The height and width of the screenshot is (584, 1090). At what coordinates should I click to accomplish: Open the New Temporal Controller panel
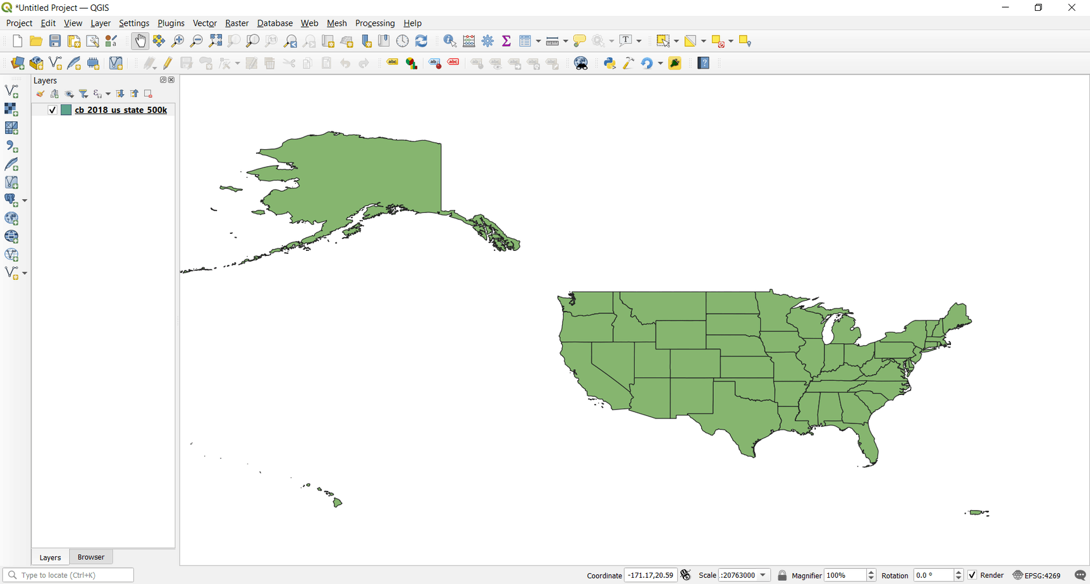pyautogui.click(x=402, y=40)
